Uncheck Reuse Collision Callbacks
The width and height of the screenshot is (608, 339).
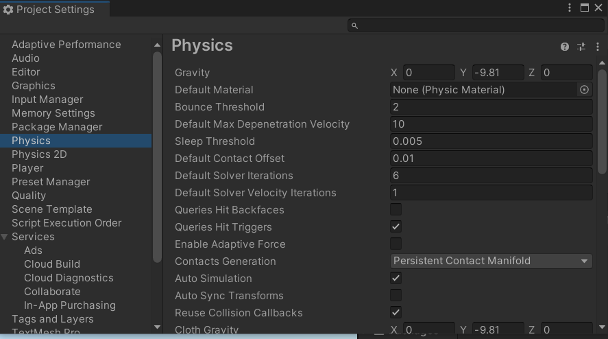click(396, 313)
